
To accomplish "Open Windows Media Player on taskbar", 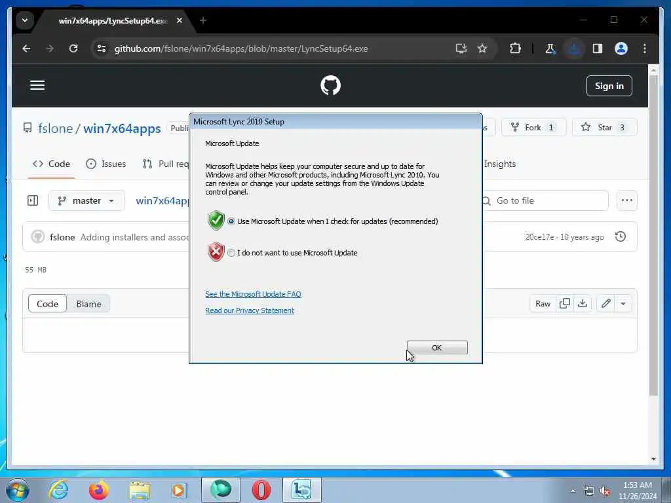I will pyautogui.click(x=179, y=490).
